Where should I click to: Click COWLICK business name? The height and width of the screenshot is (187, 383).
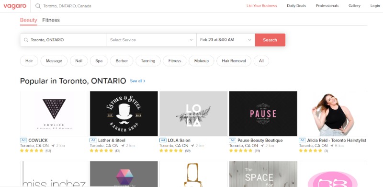38,140
